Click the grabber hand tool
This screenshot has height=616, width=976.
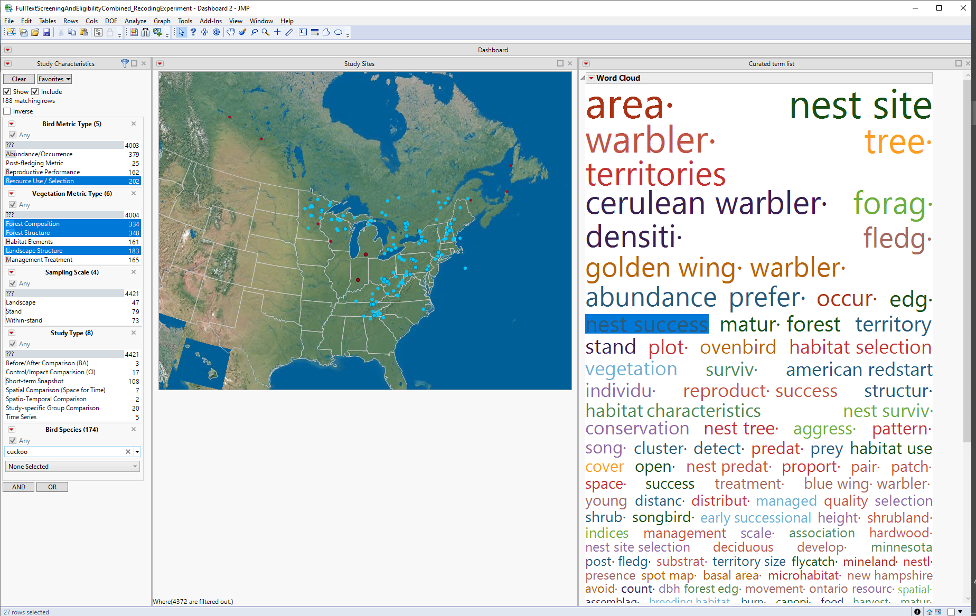coord(231,32)
